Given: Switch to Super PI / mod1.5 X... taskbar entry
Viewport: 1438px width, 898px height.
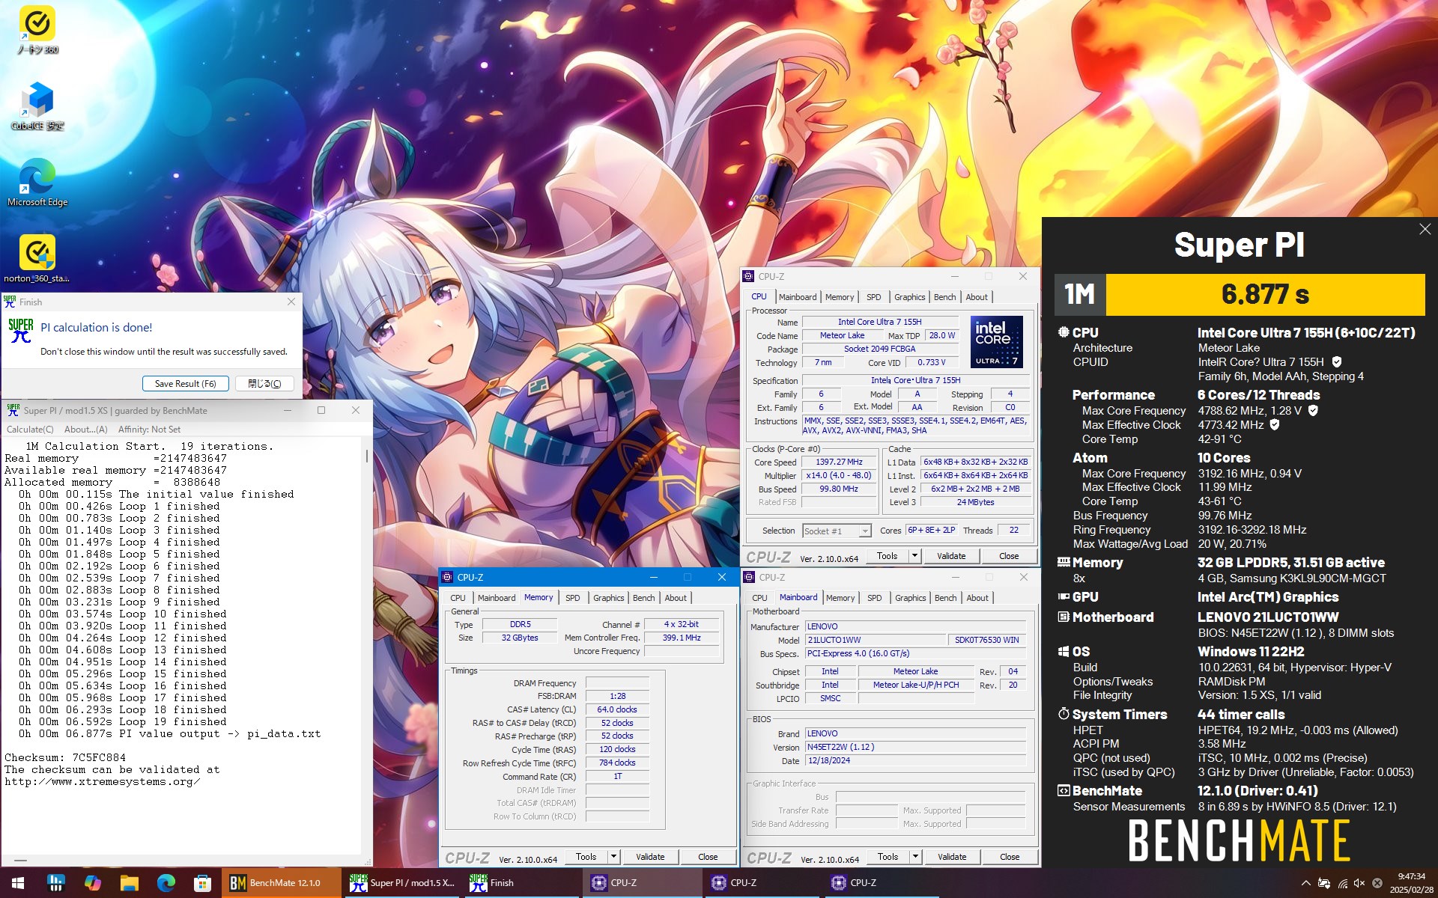Looking at the screenshot, I should click(402, 883).
